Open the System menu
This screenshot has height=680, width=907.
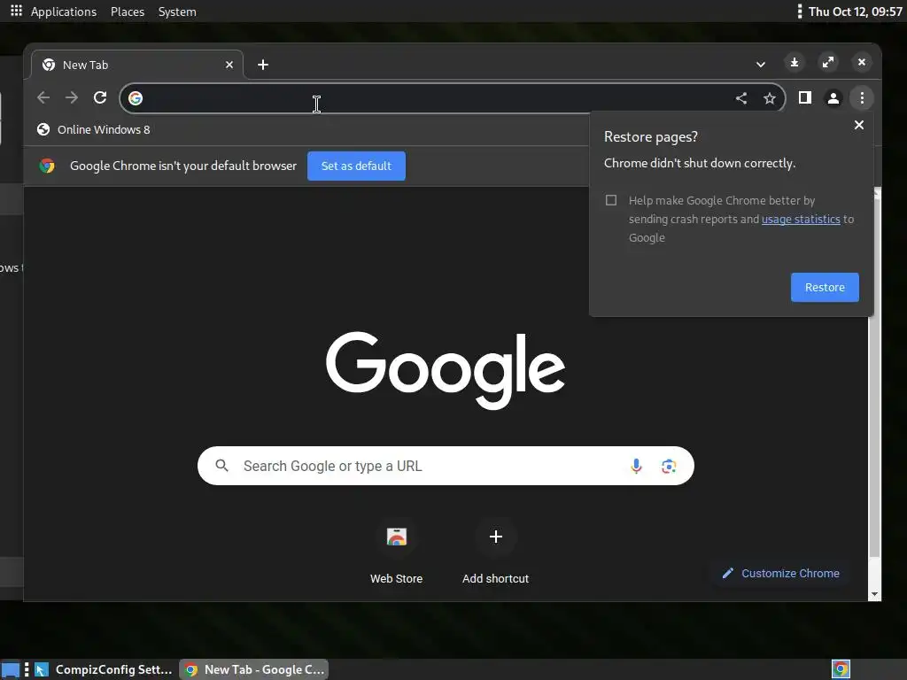point(177,12)
